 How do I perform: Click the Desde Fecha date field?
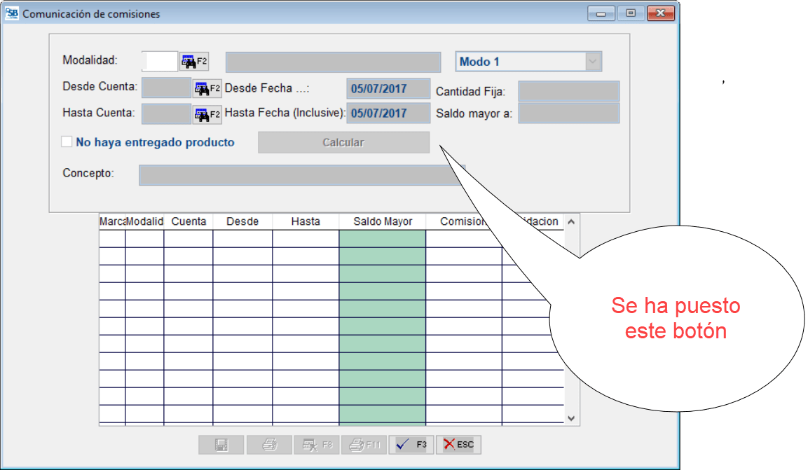coord(388,89)
